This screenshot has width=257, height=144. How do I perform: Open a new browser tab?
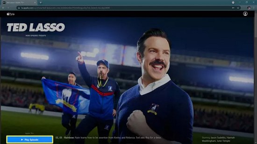[x=40, y=3]
